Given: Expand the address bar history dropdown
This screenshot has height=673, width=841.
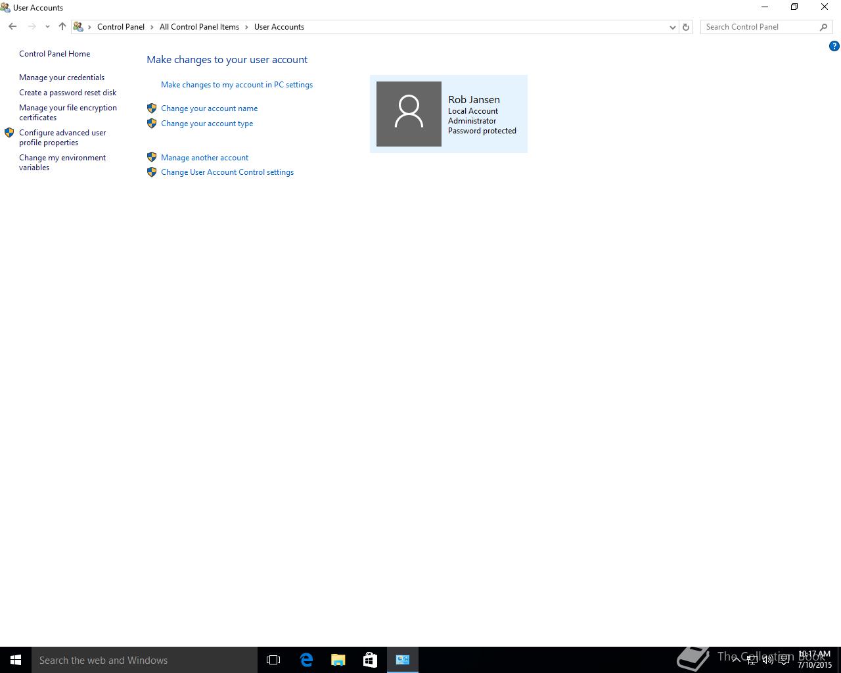Looking at the screenshot, I should (x=672, y=27).
